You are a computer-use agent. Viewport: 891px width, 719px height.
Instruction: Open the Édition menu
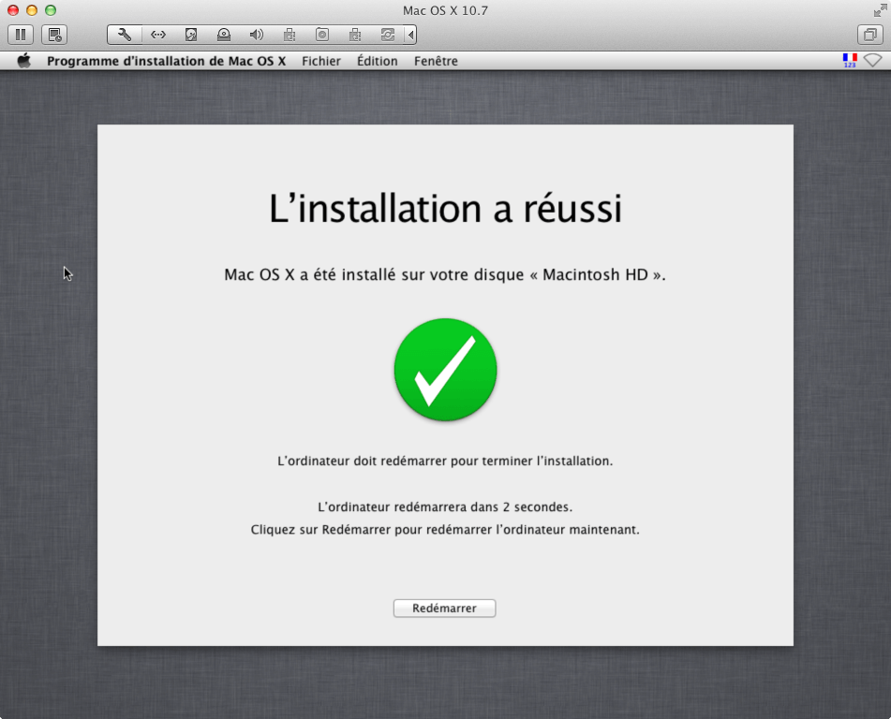coord(377,61)
